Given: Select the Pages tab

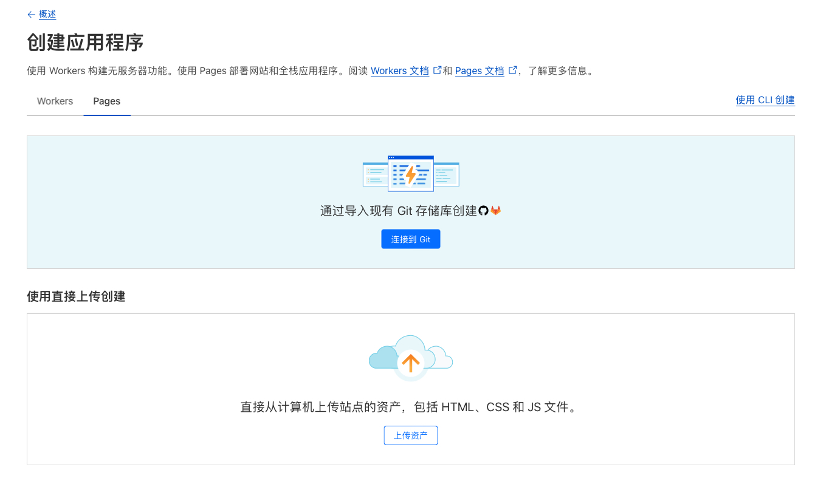Looking at the screenshot, I should point(107,101).
